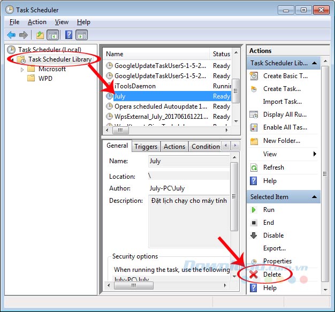Viewport: 335px width, 312px height.
Task: Click the details pane vertical scrollbar thumb
Action: 234,196
